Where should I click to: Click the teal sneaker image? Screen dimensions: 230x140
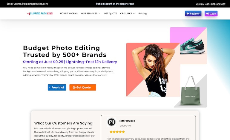pyautogui.click(x=192, y=46)
